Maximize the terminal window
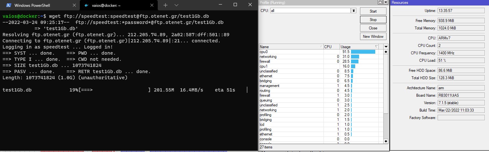Screen dimensions: 489x152 click(235, 5)
